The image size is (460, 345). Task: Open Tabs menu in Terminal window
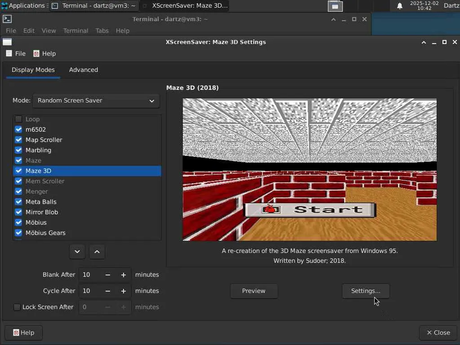point(102,31)
